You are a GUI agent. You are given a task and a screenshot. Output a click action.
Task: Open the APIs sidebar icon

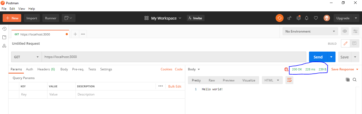4,46
